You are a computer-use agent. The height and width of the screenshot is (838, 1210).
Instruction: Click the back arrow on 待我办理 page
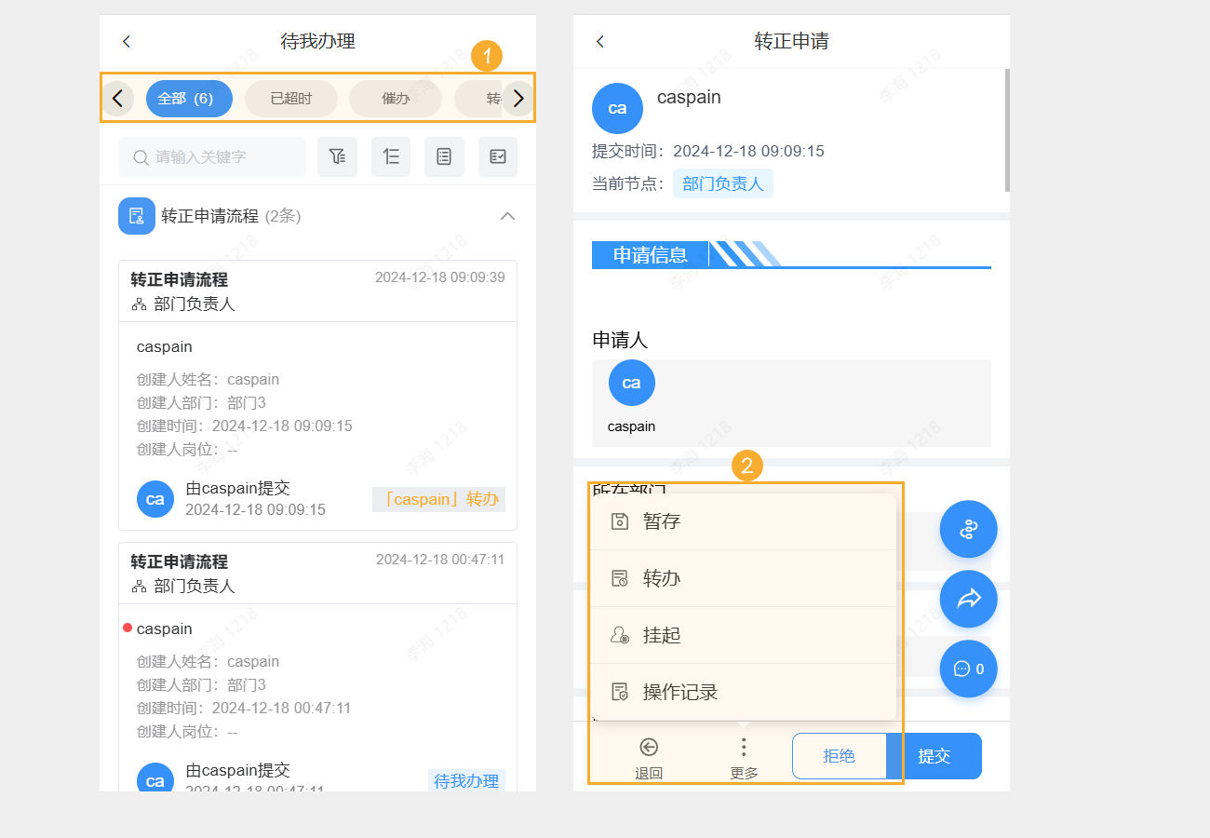(x=126, y=41)
